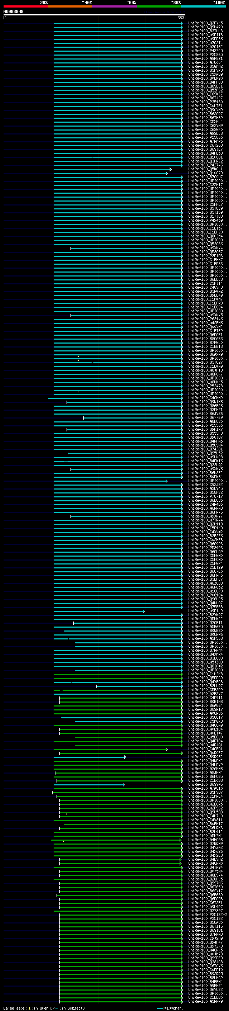The image size is (229, 1011).
Task: Click hit label UniRef100_Q7RQW9
Action: [x=205, y=844]
